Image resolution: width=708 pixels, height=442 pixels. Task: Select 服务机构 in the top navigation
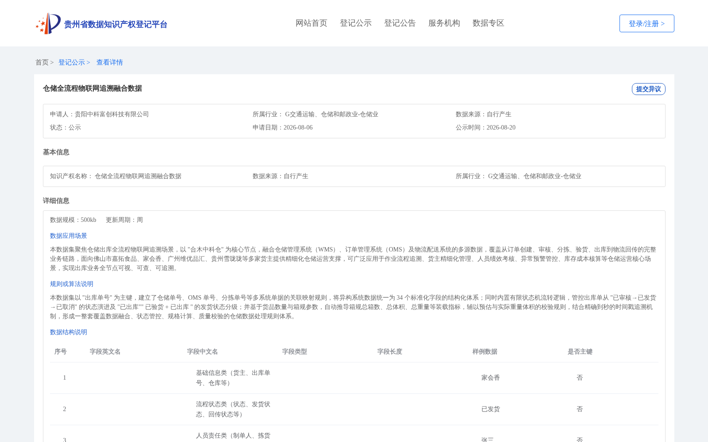coord(444,23)
